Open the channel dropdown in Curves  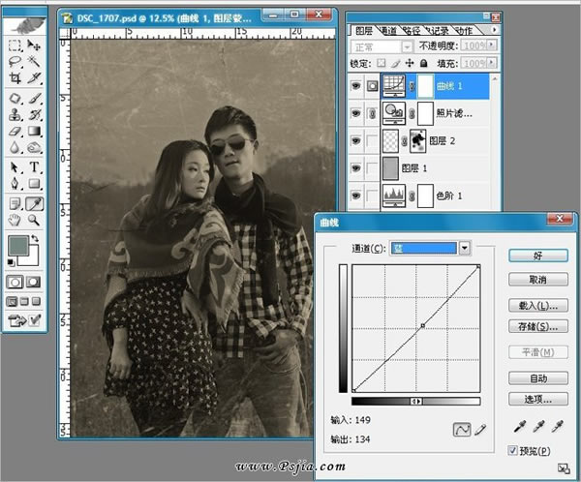(465, 248)
